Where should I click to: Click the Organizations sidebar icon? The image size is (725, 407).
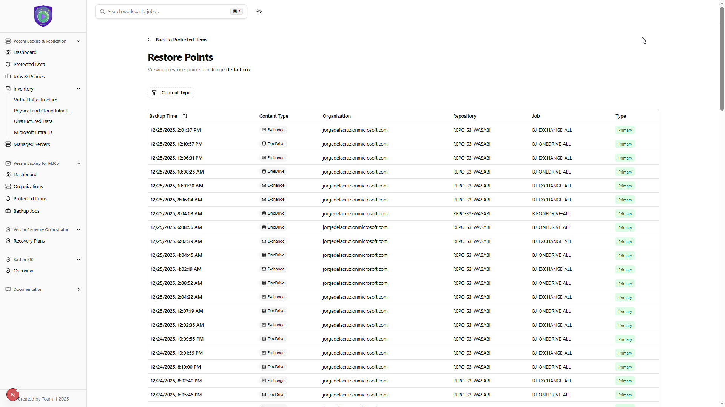coord(8,186)
